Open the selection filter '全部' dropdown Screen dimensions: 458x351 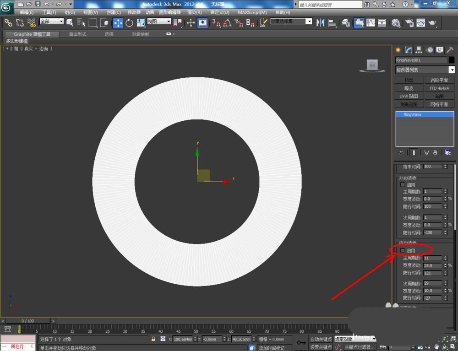(52, 22)
